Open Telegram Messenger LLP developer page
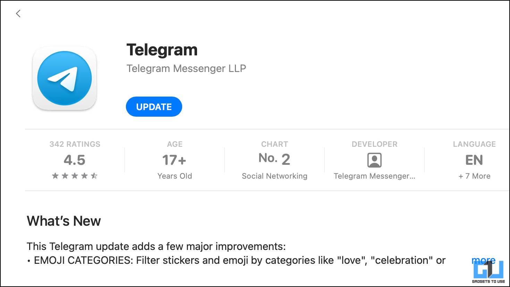510x287 pixels. click(x=186, y=69)
